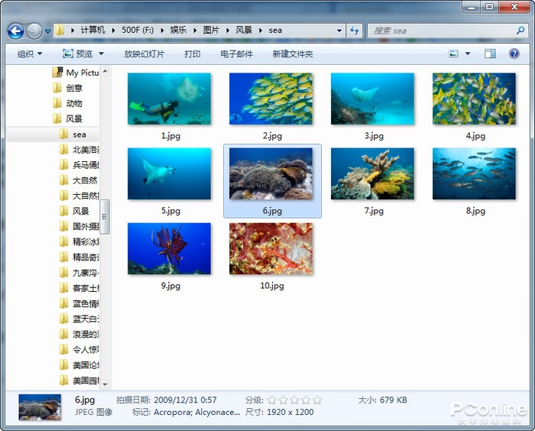Click 新建文件夹 (New folder) button

coord(293,54)
